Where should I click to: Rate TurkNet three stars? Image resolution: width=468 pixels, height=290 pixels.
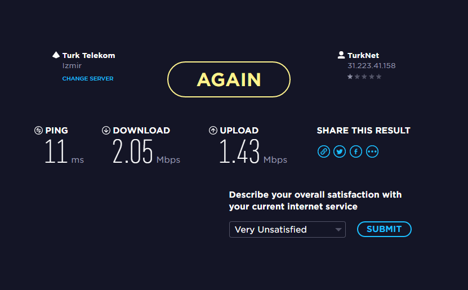click(364, 77)
